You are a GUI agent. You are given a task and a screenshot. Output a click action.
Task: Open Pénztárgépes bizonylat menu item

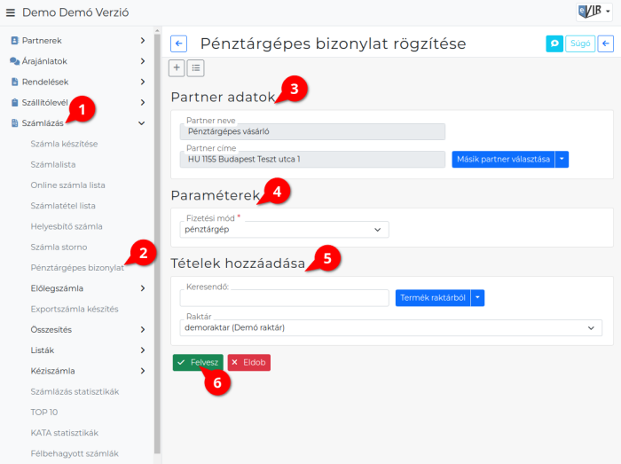[x=76, y=267]
